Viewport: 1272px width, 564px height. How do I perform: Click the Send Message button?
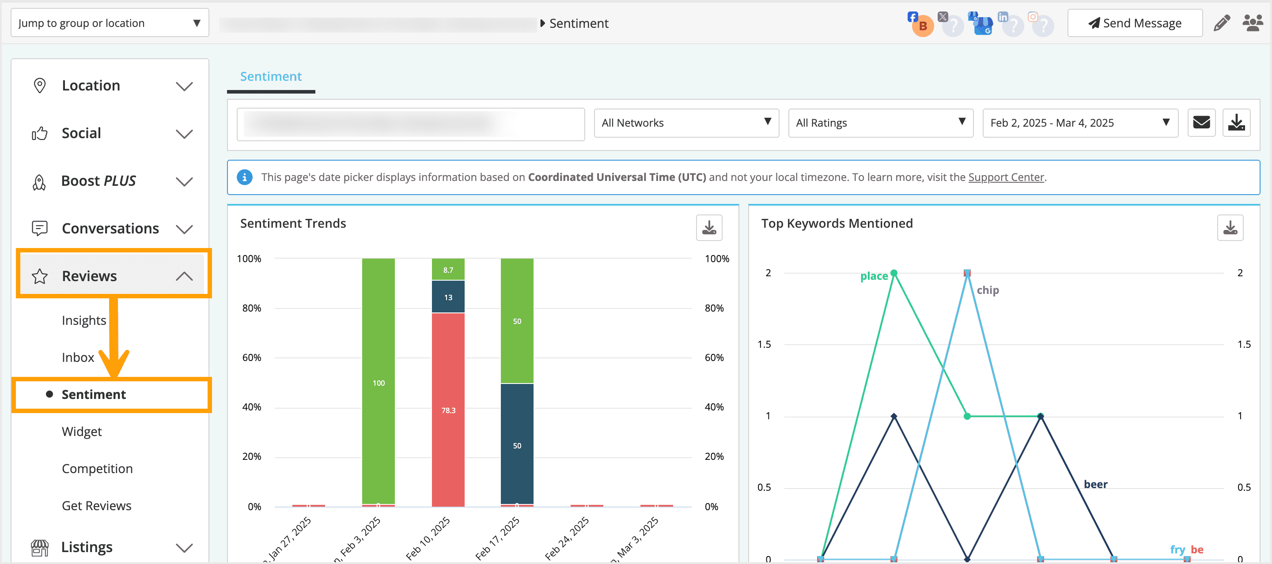point(1134,23)
